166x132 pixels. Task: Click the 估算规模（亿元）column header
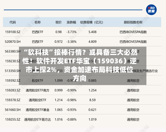point(92,22)
